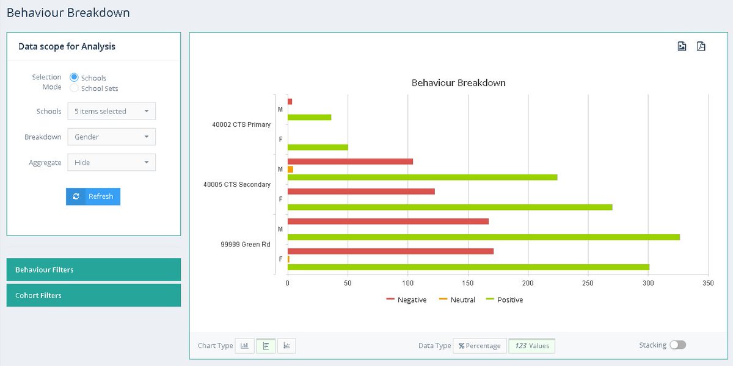The height and width of the screenshot is (366, 733).
Task: Click the Green Rd female negative bar
Action: point(390,251)
